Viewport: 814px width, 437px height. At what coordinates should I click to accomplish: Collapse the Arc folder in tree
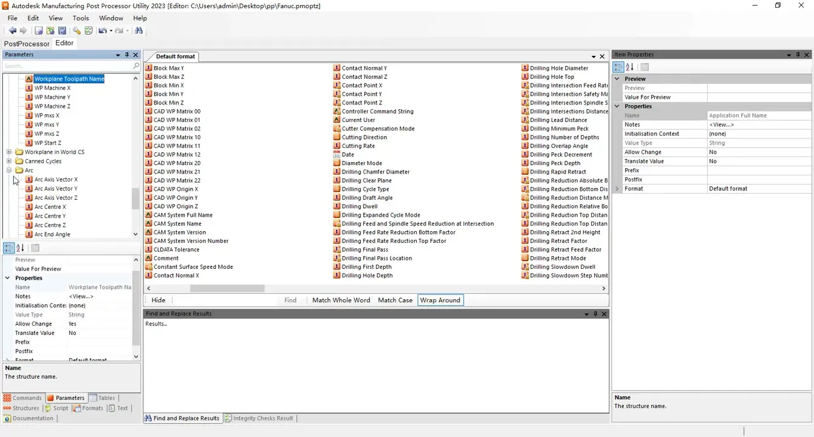click(x=9, y=171)
